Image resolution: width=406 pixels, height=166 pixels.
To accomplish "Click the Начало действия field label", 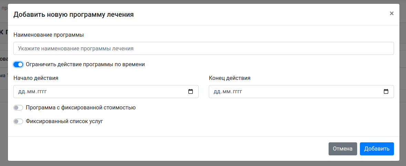I will coord(36,78).
